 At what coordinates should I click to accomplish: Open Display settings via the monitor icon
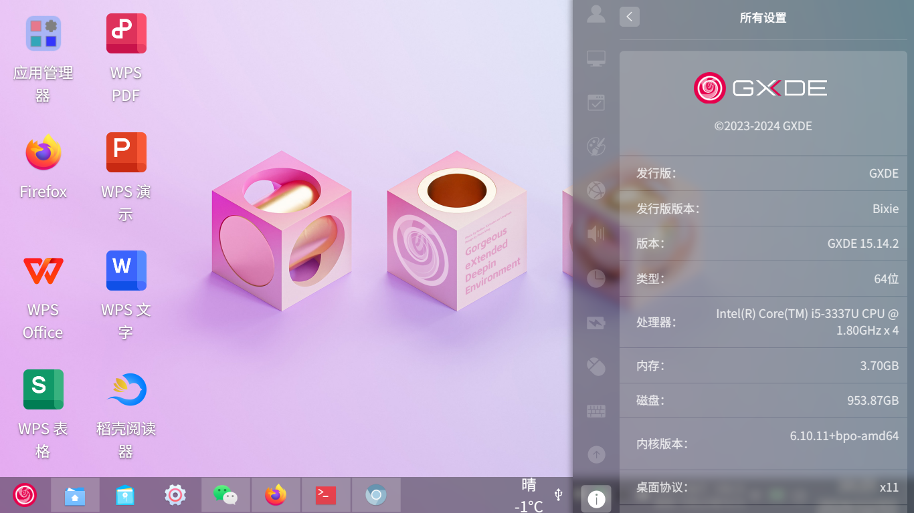click(x=596, y=59)
